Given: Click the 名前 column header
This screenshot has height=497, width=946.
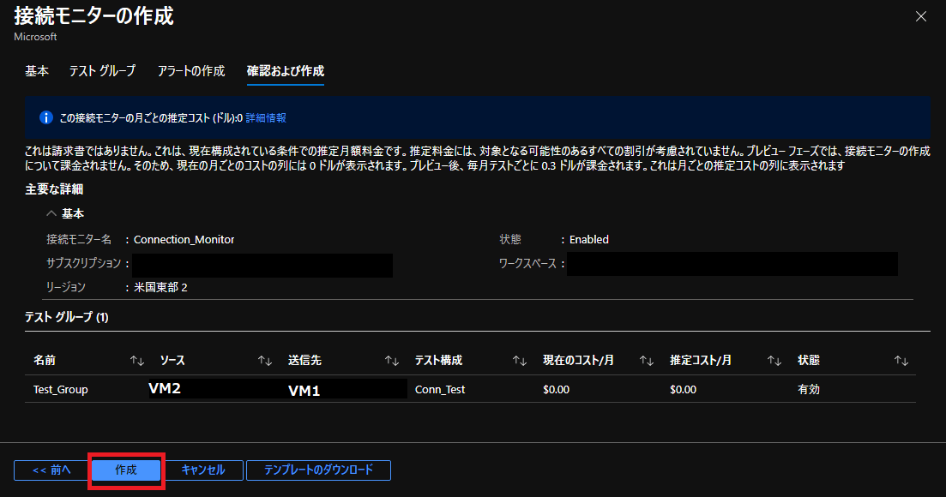Looking at the screenshot, I should (x=45, y=360).
